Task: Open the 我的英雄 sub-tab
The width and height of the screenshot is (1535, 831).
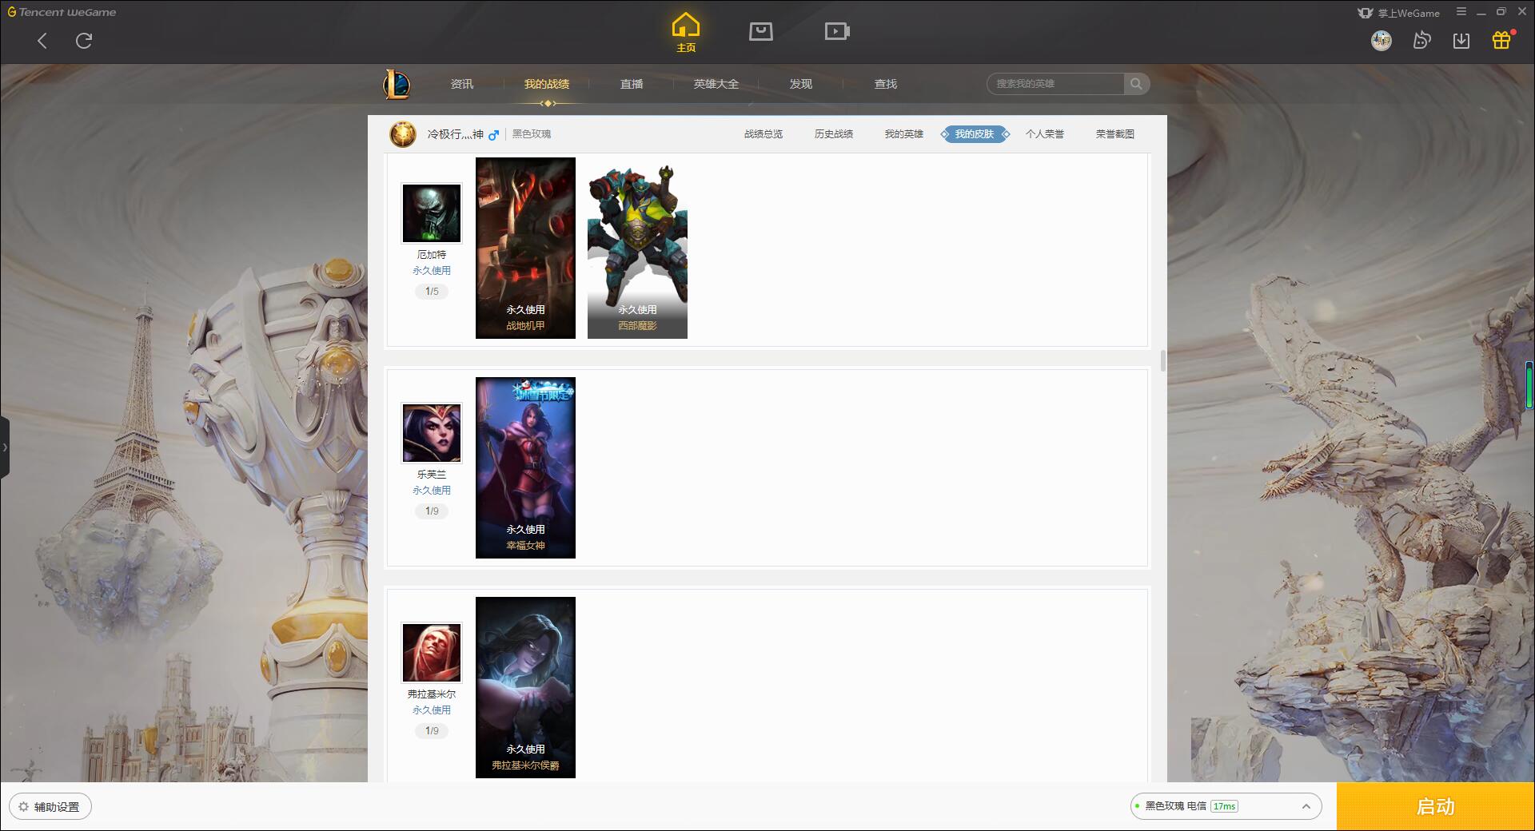Action: click(x=904, y=134)
